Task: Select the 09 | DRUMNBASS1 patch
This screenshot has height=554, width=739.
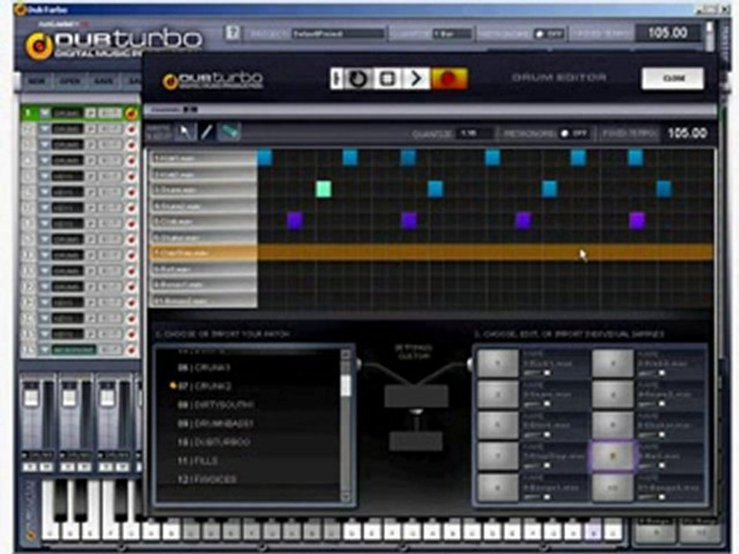Action: click(x=216, y=423)
